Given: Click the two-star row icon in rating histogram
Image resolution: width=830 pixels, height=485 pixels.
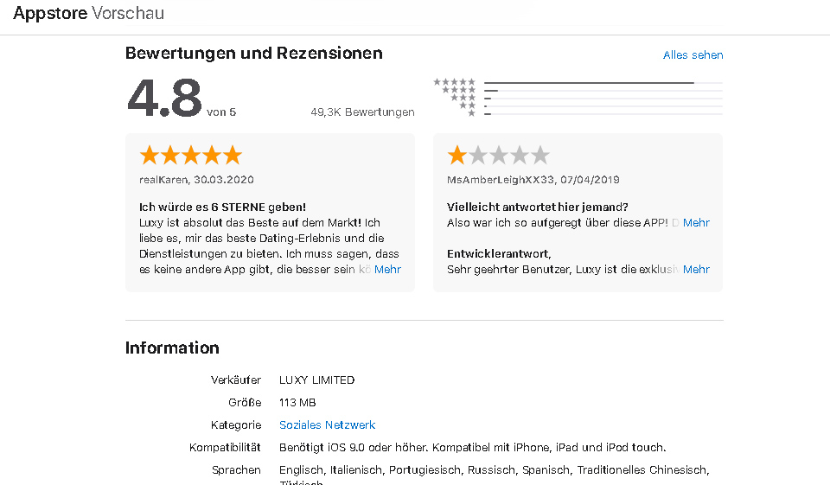Looking at the screenshot, I should point(467,105).
